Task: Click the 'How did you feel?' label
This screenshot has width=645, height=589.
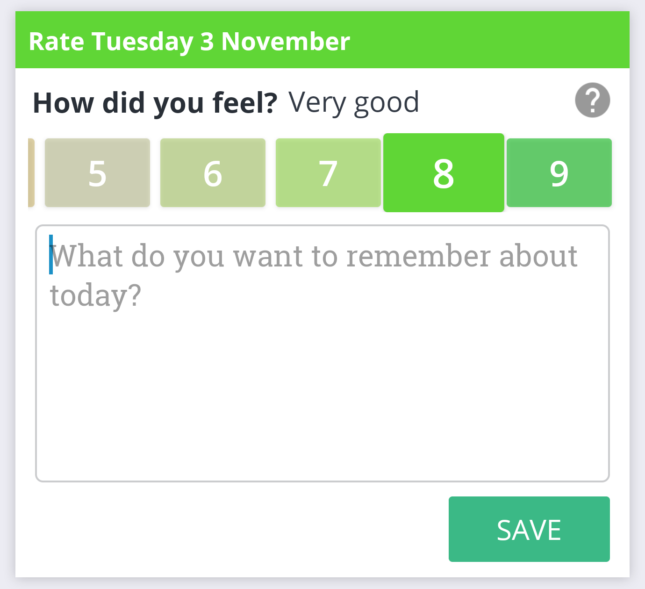Action: [155, 102]
